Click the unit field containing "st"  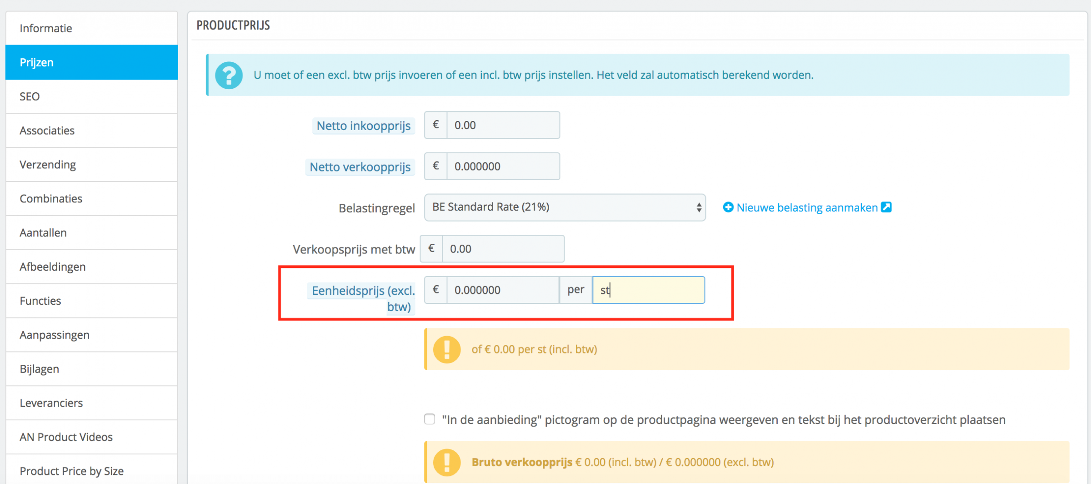(649, 290)
